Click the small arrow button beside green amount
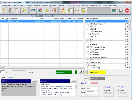 [x=81, y=72]
